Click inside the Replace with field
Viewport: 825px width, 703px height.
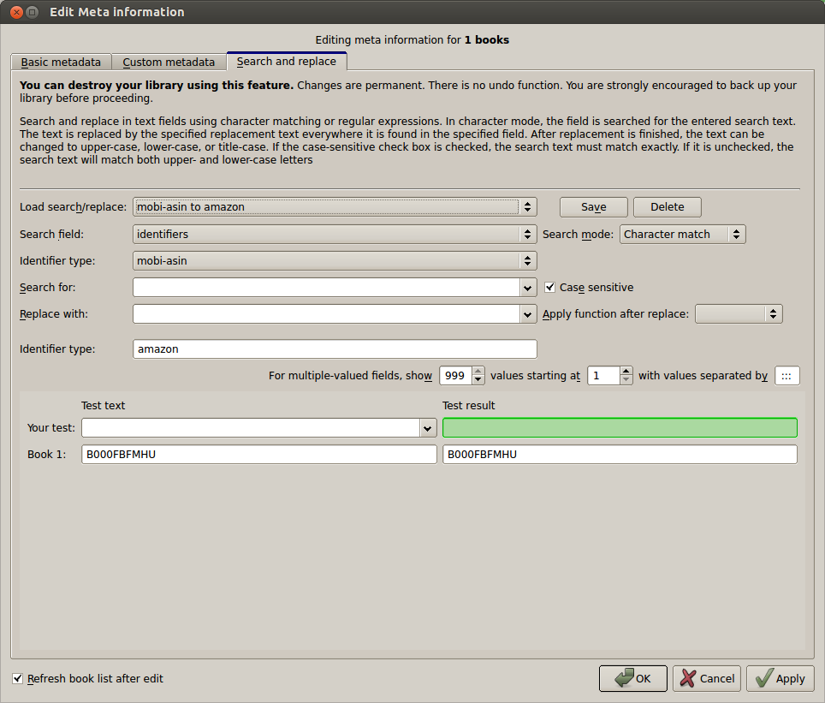tap(326, 314)
